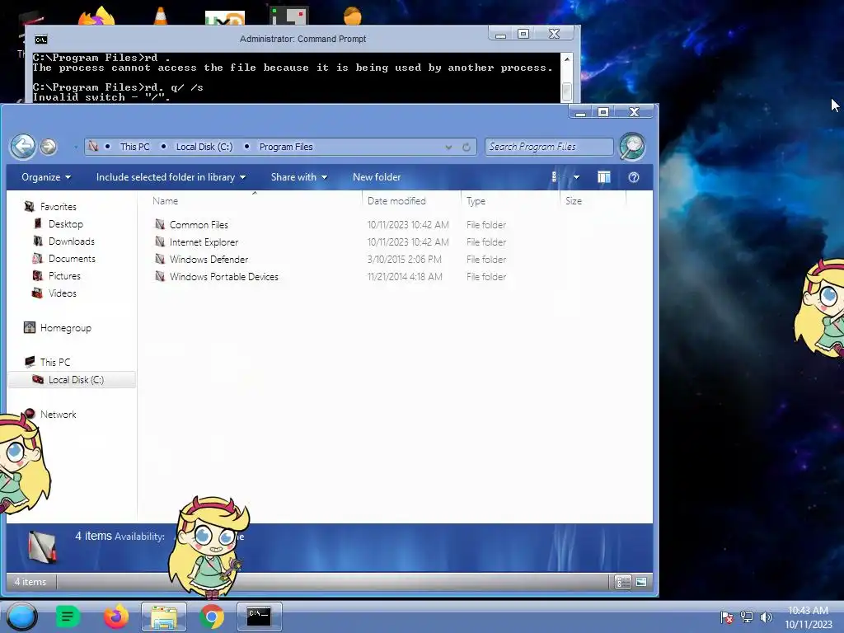Open the Start orb button
The image size is (844, 633).
click(x=21, y=617)
